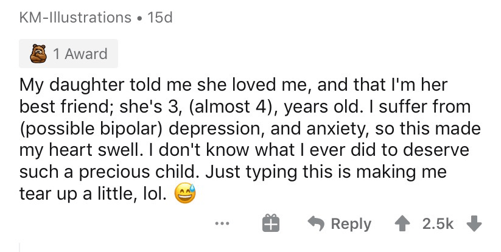
Task: Open the gift box give-award icon
Action: pyautogui.click(x=271, y=223)
